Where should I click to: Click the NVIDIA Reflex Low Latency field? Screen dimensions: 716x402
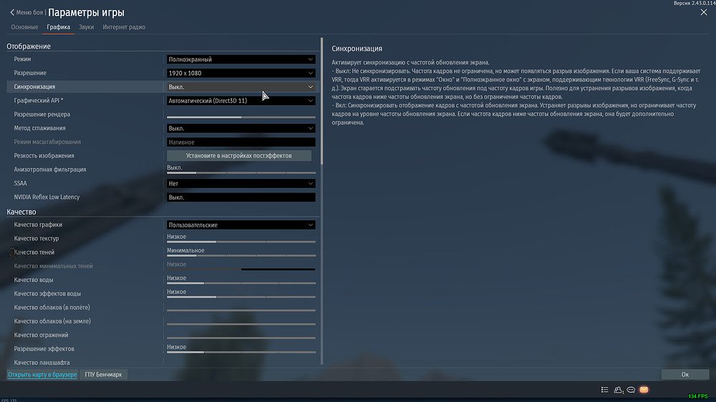241,197
